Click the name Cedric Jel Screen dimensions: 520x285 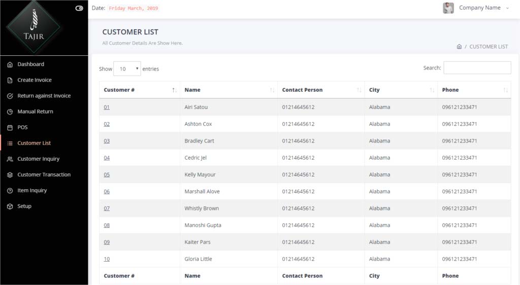[x=196, y=158]
